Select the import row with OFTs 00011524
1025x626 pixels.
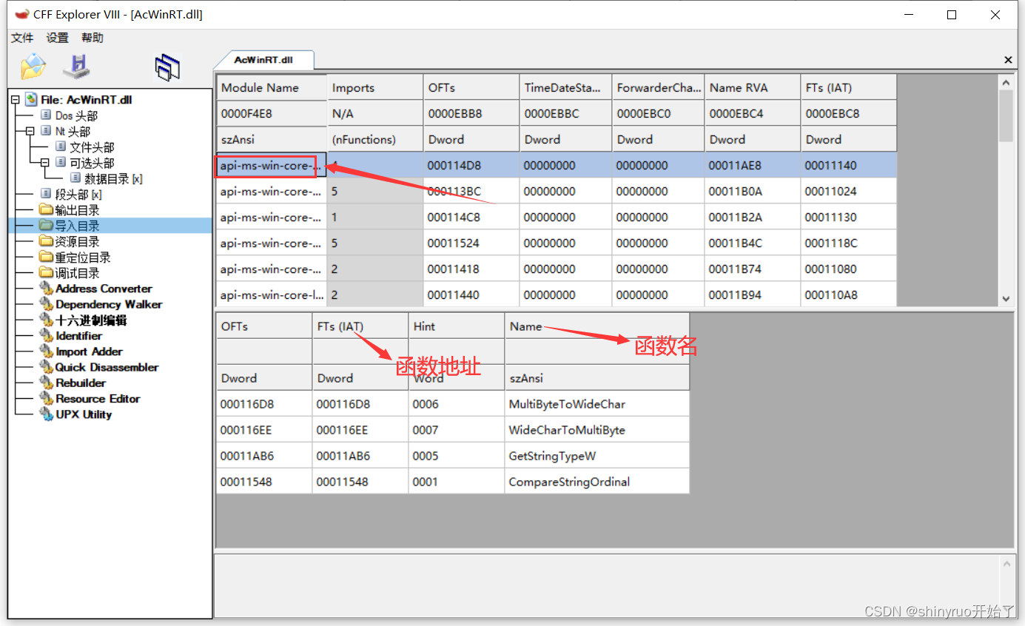557,243
